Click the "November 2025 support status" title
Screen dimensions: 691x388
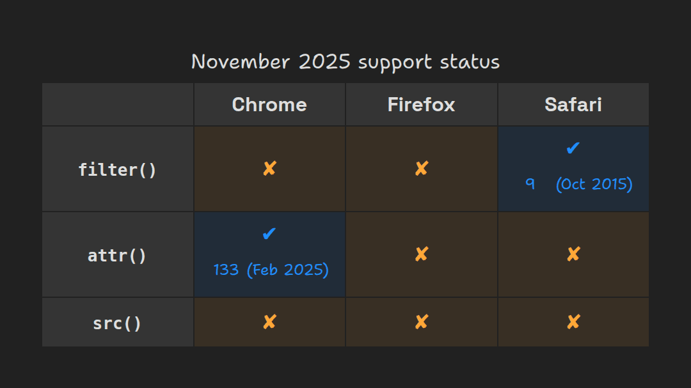[345, 62]
